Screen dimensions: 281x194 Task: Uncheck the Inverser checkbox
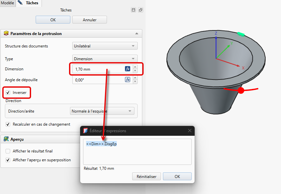point(8,93)
